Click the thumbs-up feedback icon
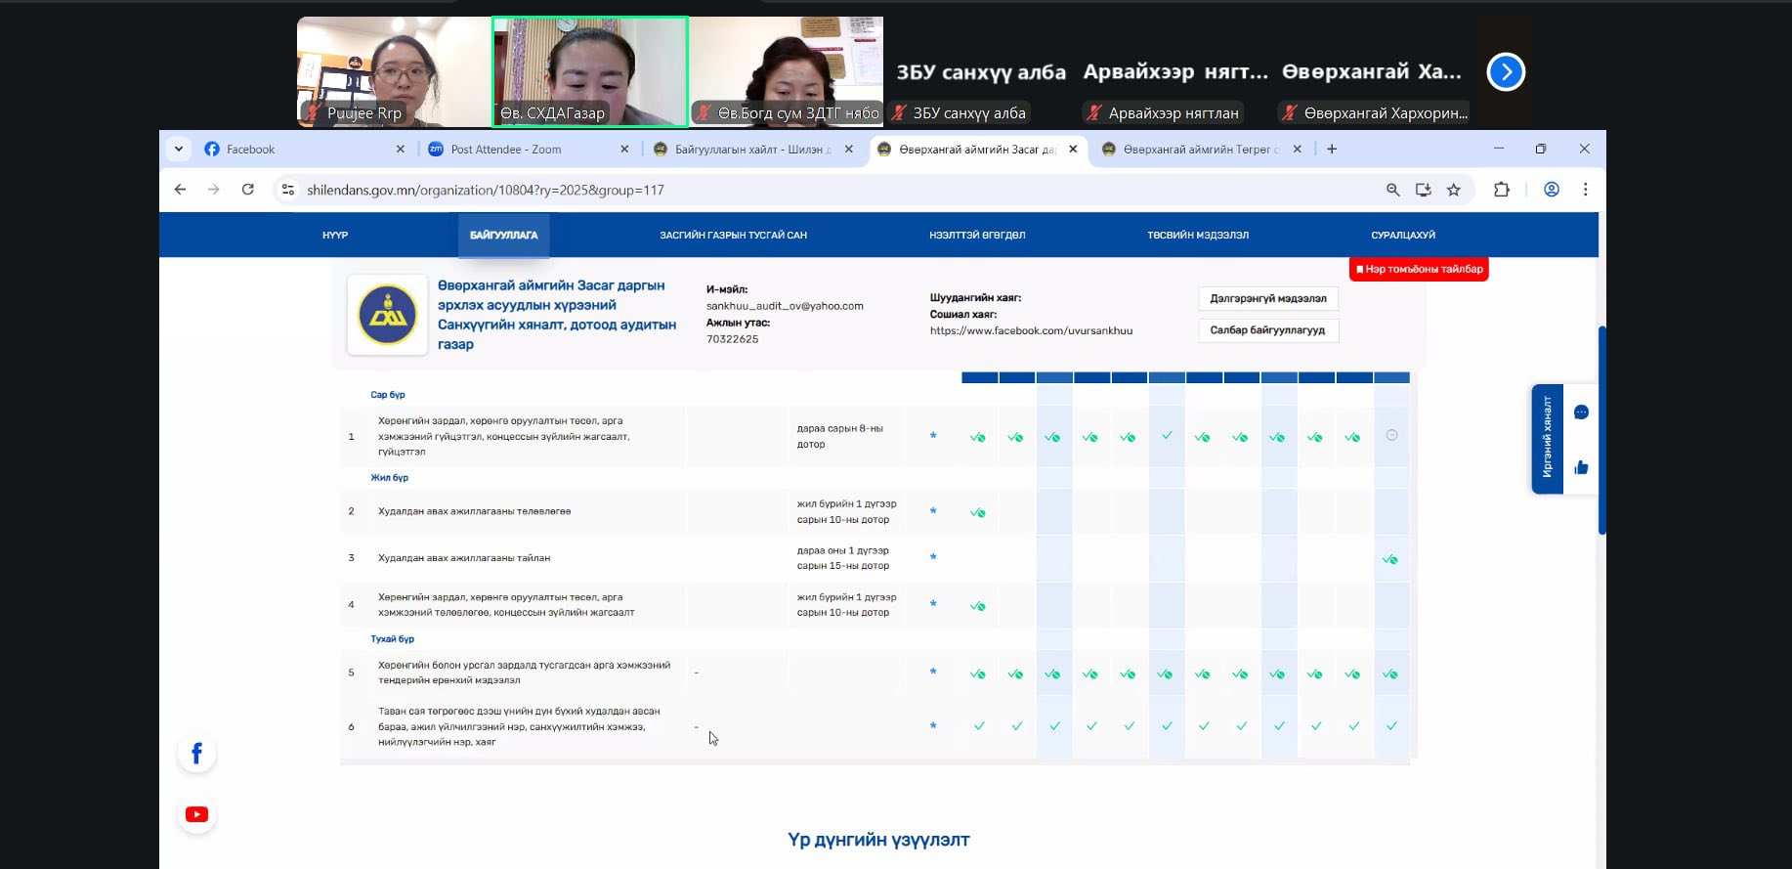This screenshot has height=869, width=1792. click(x=1581, y=467)
